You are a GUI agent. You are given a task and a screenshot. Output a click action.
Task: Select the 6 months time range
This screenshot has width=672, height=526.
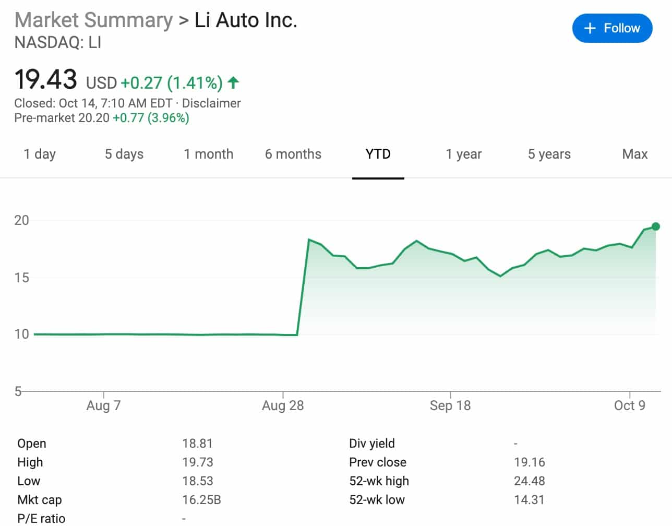click(293, 154)
